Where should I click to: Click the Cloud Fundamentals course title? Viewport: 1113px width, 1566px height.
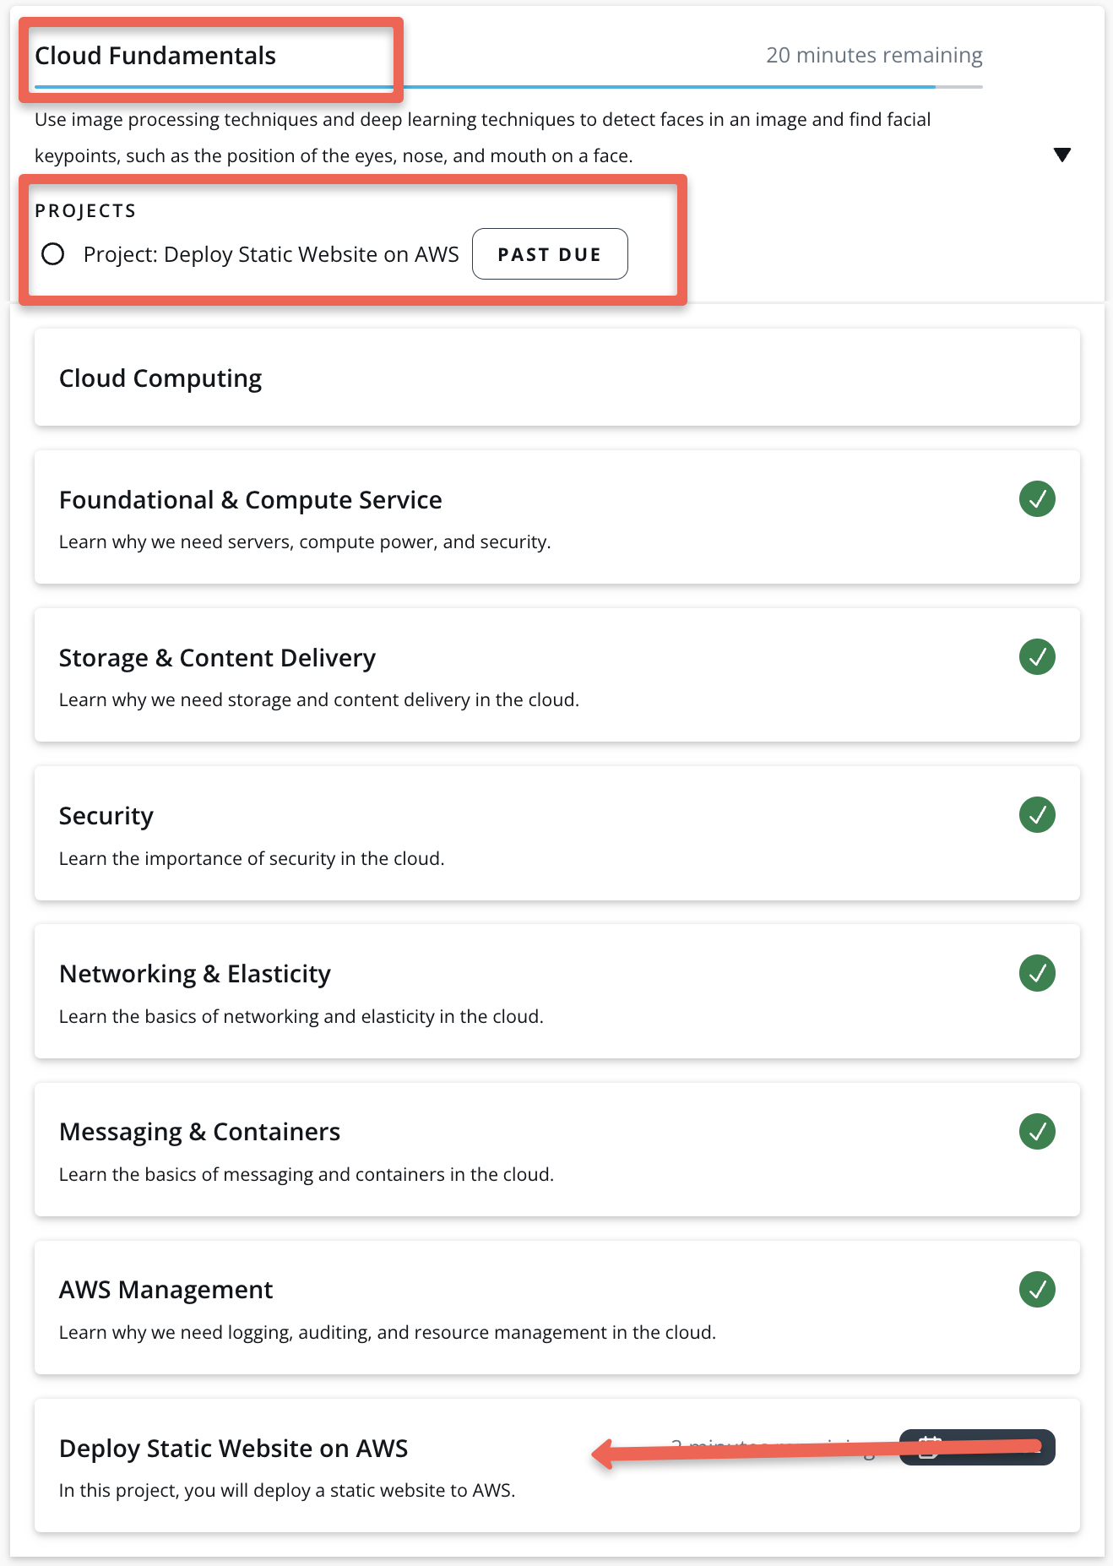[x=155, y=56]
